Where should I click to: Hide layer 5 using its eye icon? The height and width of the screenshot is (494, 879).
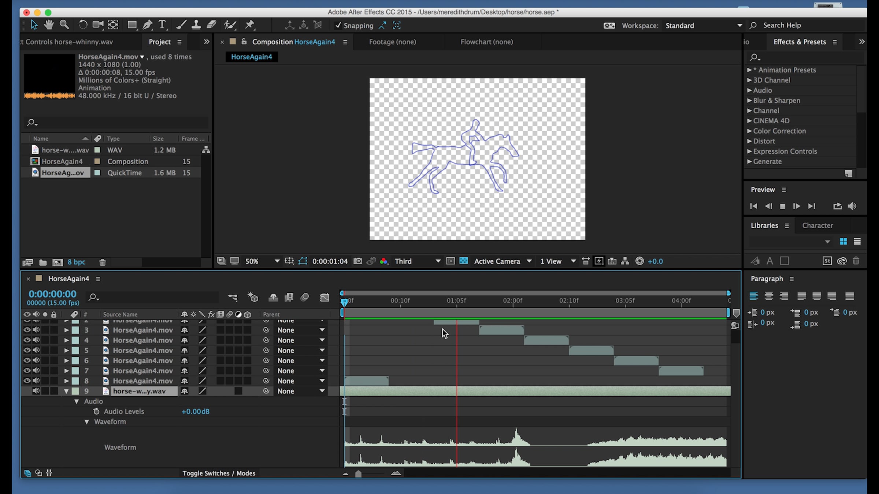(x=27, y=350)
